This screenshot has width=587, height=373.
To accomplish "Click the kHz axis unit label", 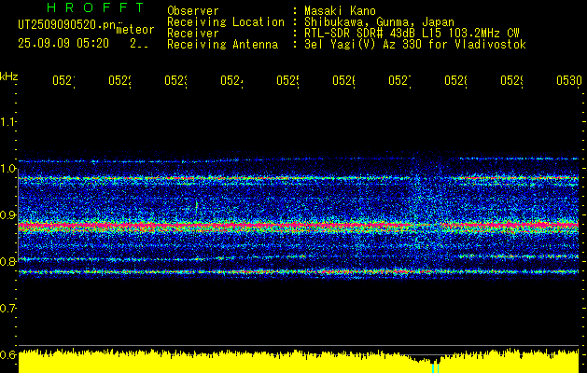I will [9, 76].
